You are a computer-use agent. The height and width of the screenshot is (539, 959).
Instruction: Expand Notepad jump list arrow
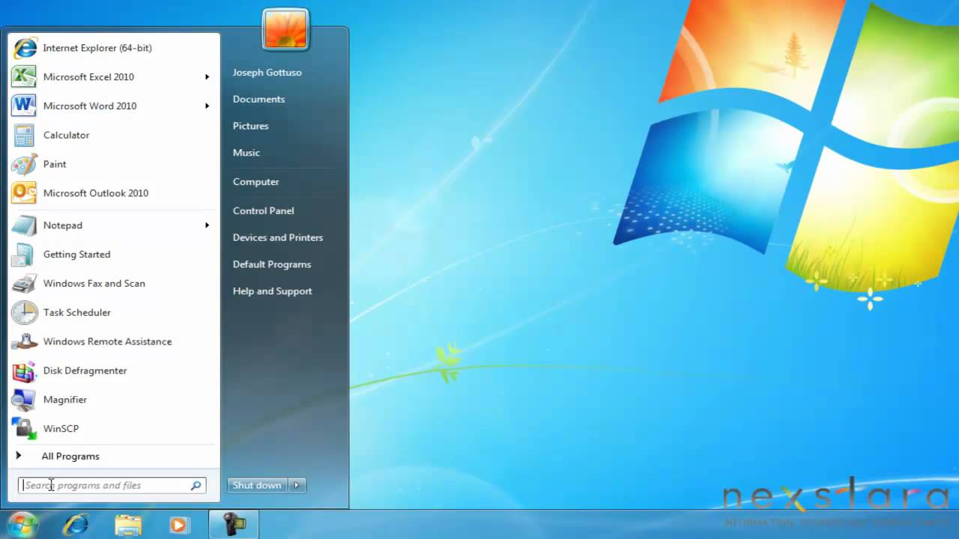click(x=207, y=225)
